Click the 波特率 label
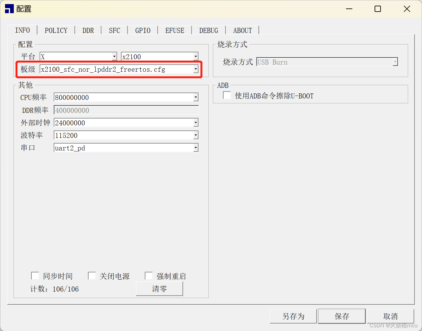 (32, 135)
